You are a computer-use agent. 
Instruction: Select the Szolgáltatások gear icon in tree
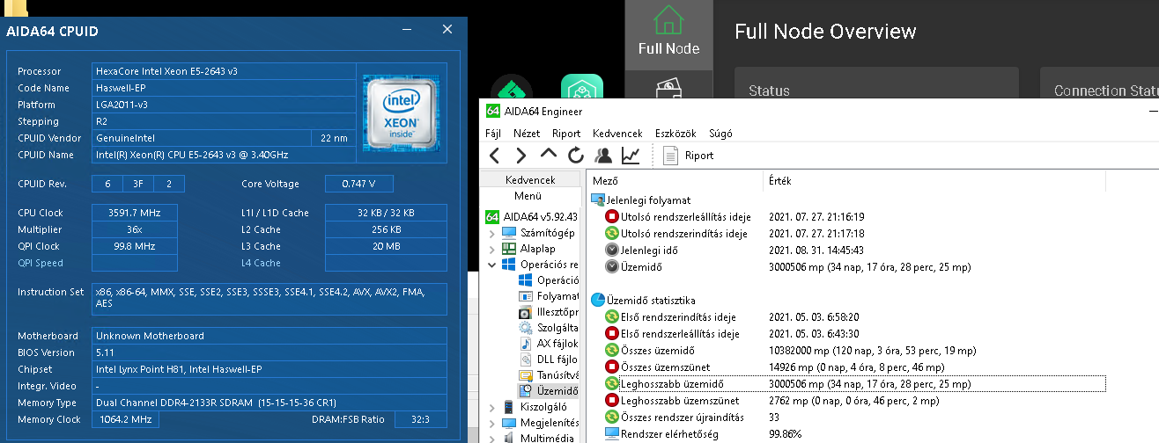(x=526, y=328)
